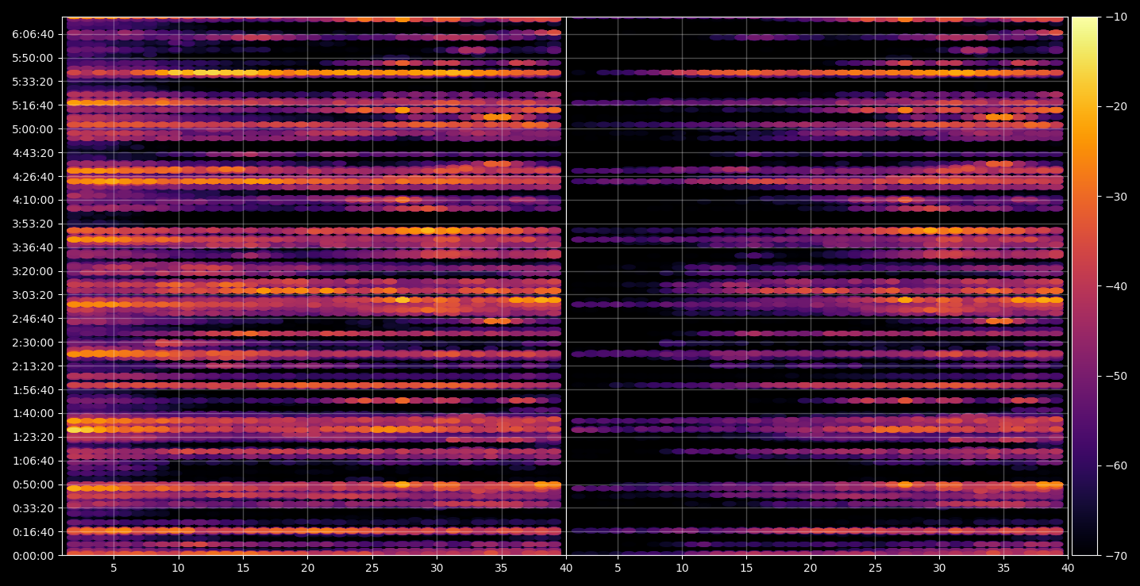Select x-axis tick 20 under the left panel
This screenshot has width=1140, height=586.
[x=308, y=569]
